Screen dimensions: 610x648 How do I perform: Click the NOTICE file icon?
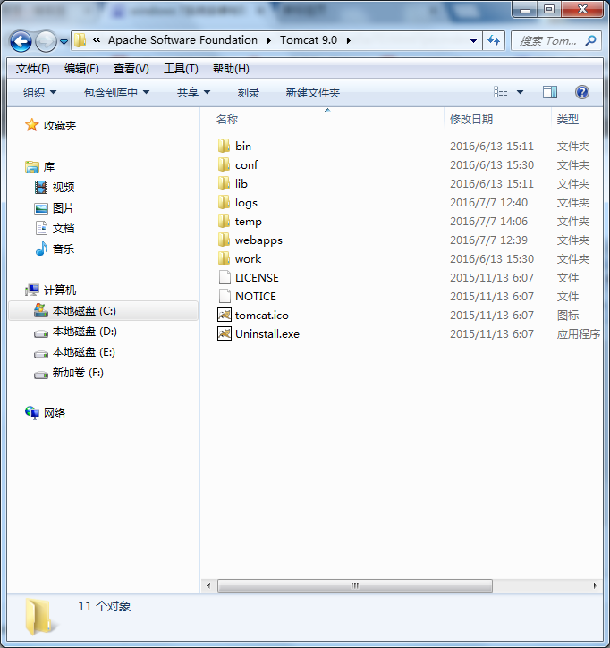[225, 296]
